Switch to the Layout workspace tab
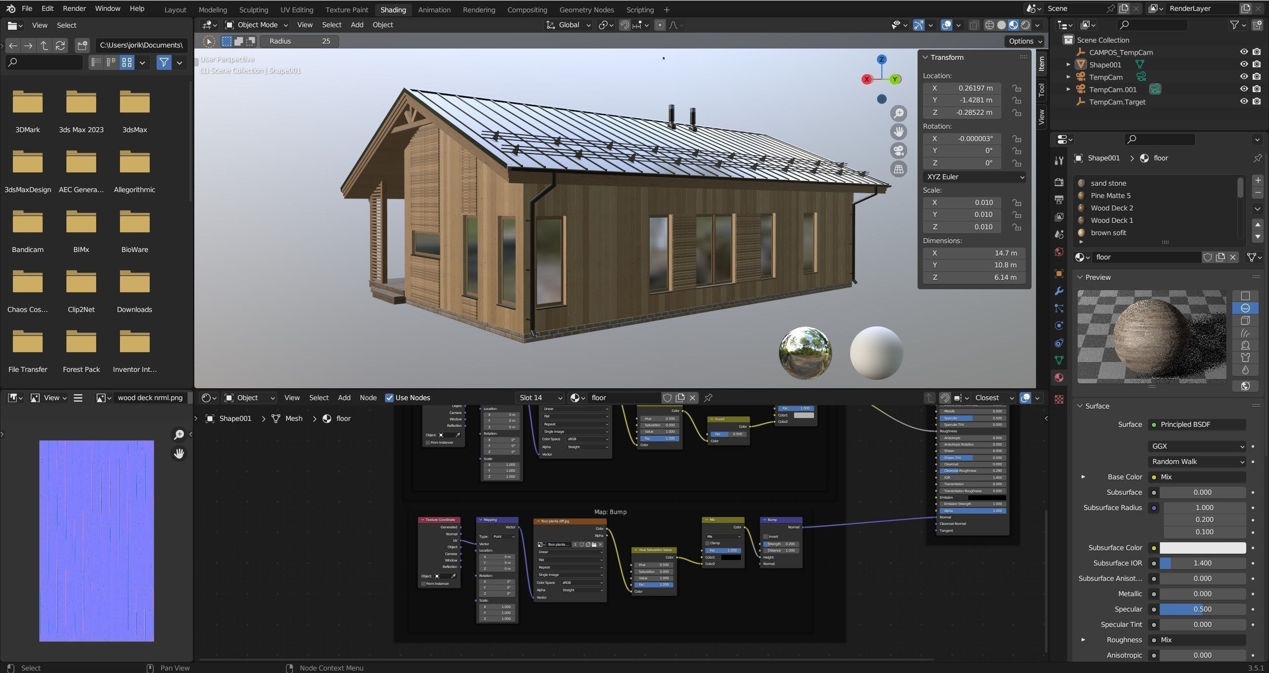Viewport: 1269px width, 673px height. (x=175, y=9)
